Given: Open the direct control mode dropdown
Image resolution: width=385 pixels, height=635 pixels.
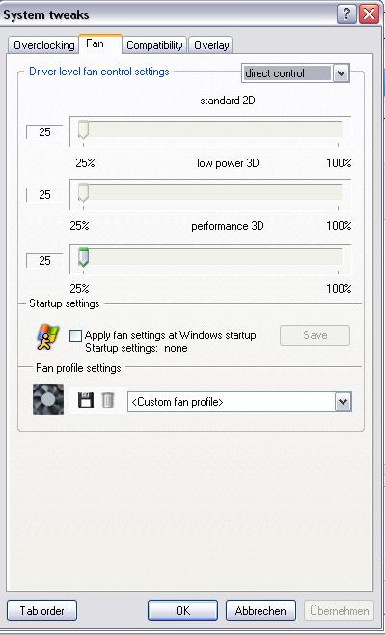Looking at the screenshot, I should click(x=341, y=73).
